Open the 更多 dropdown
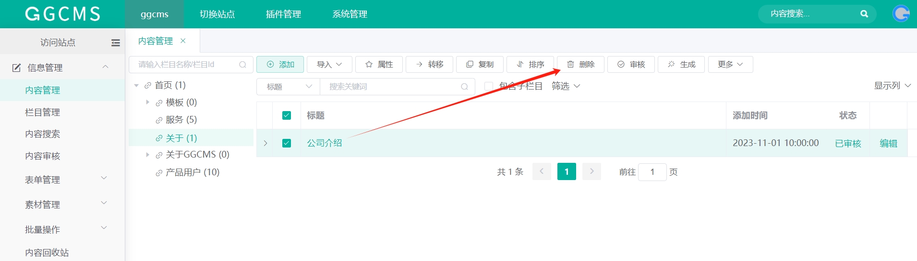This screenshot has width=917, height=261. tap(730, 64)
